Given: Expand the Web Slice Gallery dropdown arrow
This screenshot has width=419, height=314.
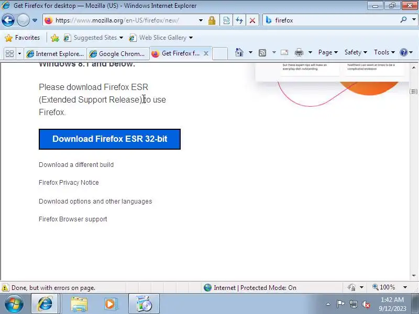Looking at the screenshot, I should click(x=191, y=38).
